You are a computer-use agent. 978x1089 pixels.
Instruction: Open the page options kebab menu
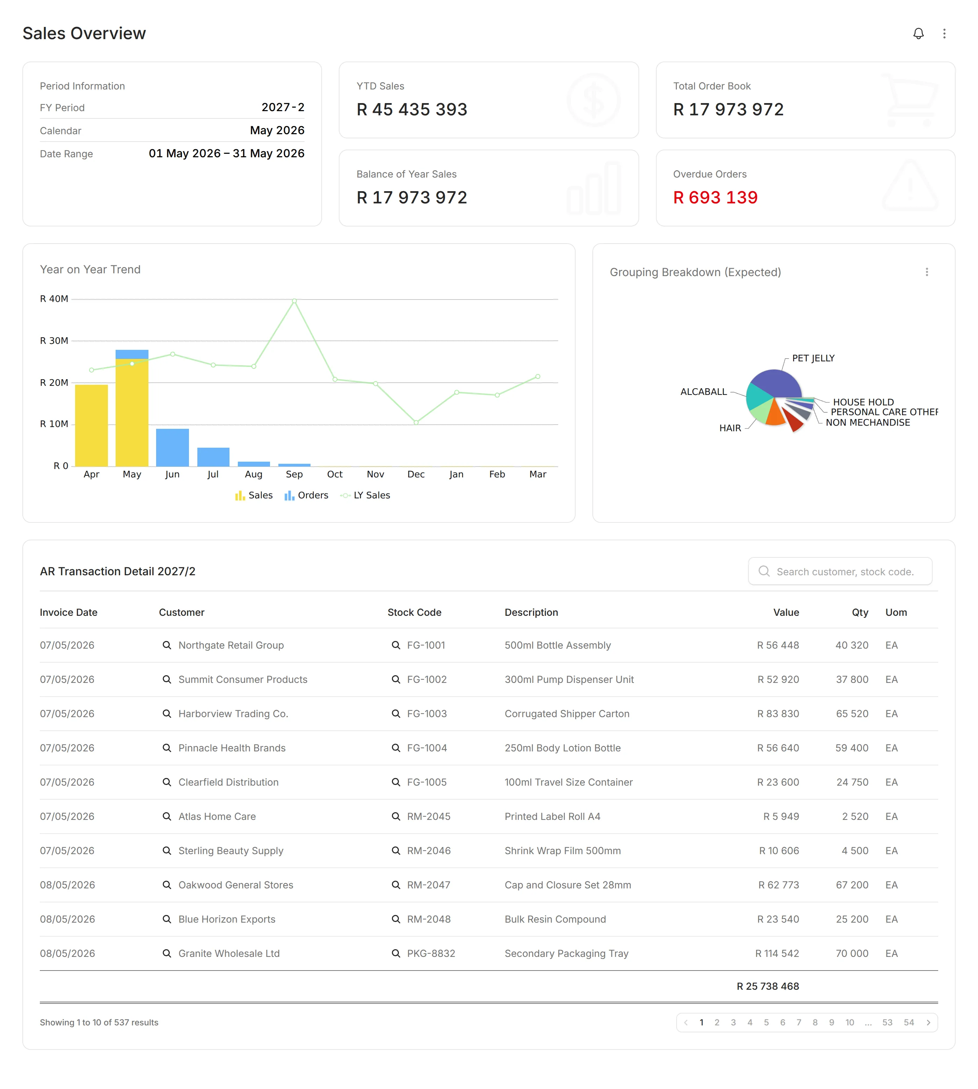point(944,33)
